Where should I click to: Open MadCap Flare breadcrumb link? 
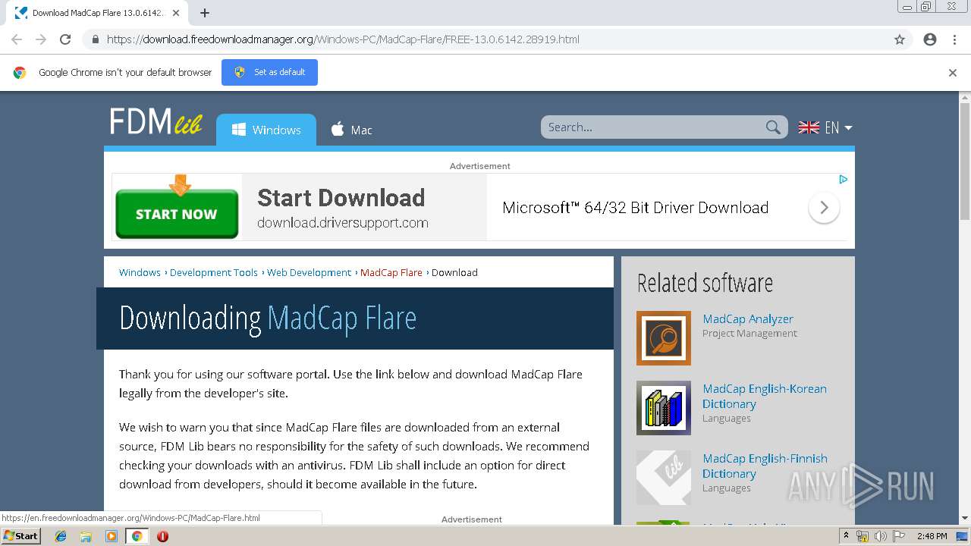point(391,272)
